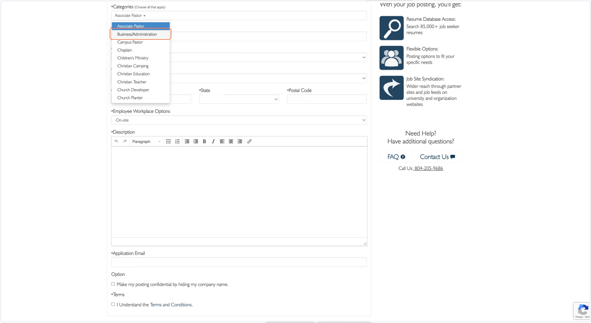The width and height of the screenshot is (591, 323).
Task: Choose Church Planter category
Action: (x=140, y=97)
